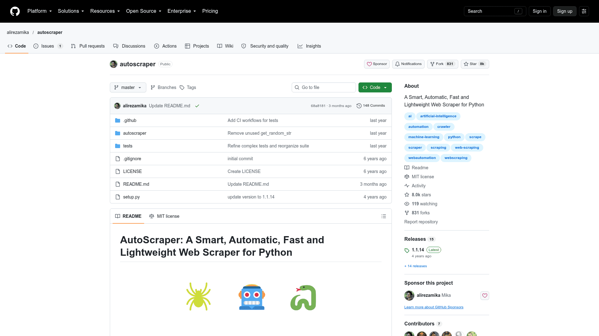Image resolution: width=599 pixels, height=336 pixels.
Task: Click the Go to file input
Action: pyautogui.click(x=324, y=87)
